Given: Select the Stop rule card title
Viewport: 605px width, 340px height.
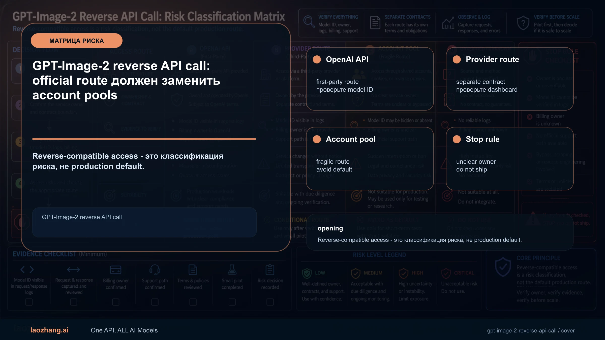Looking at the screenshot, I should (482, 139).
